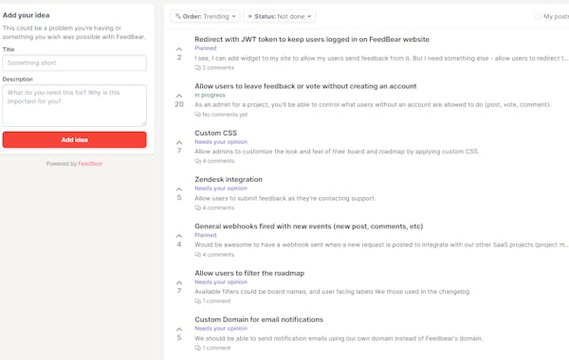The image size is (569, 360).
Task: Upvote Custom Domain for email notifications
Action: [179, 330]
